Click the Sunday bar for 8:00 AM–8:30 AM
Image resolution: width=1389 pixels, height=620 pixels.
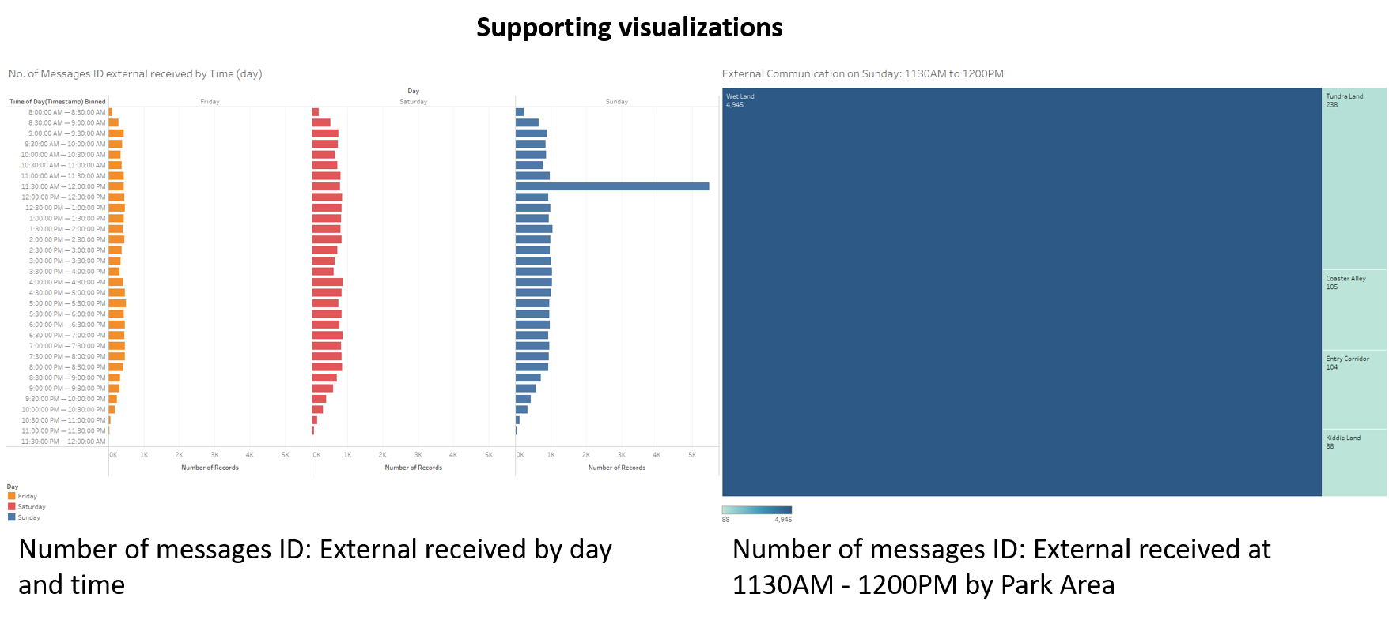point(520,112)
